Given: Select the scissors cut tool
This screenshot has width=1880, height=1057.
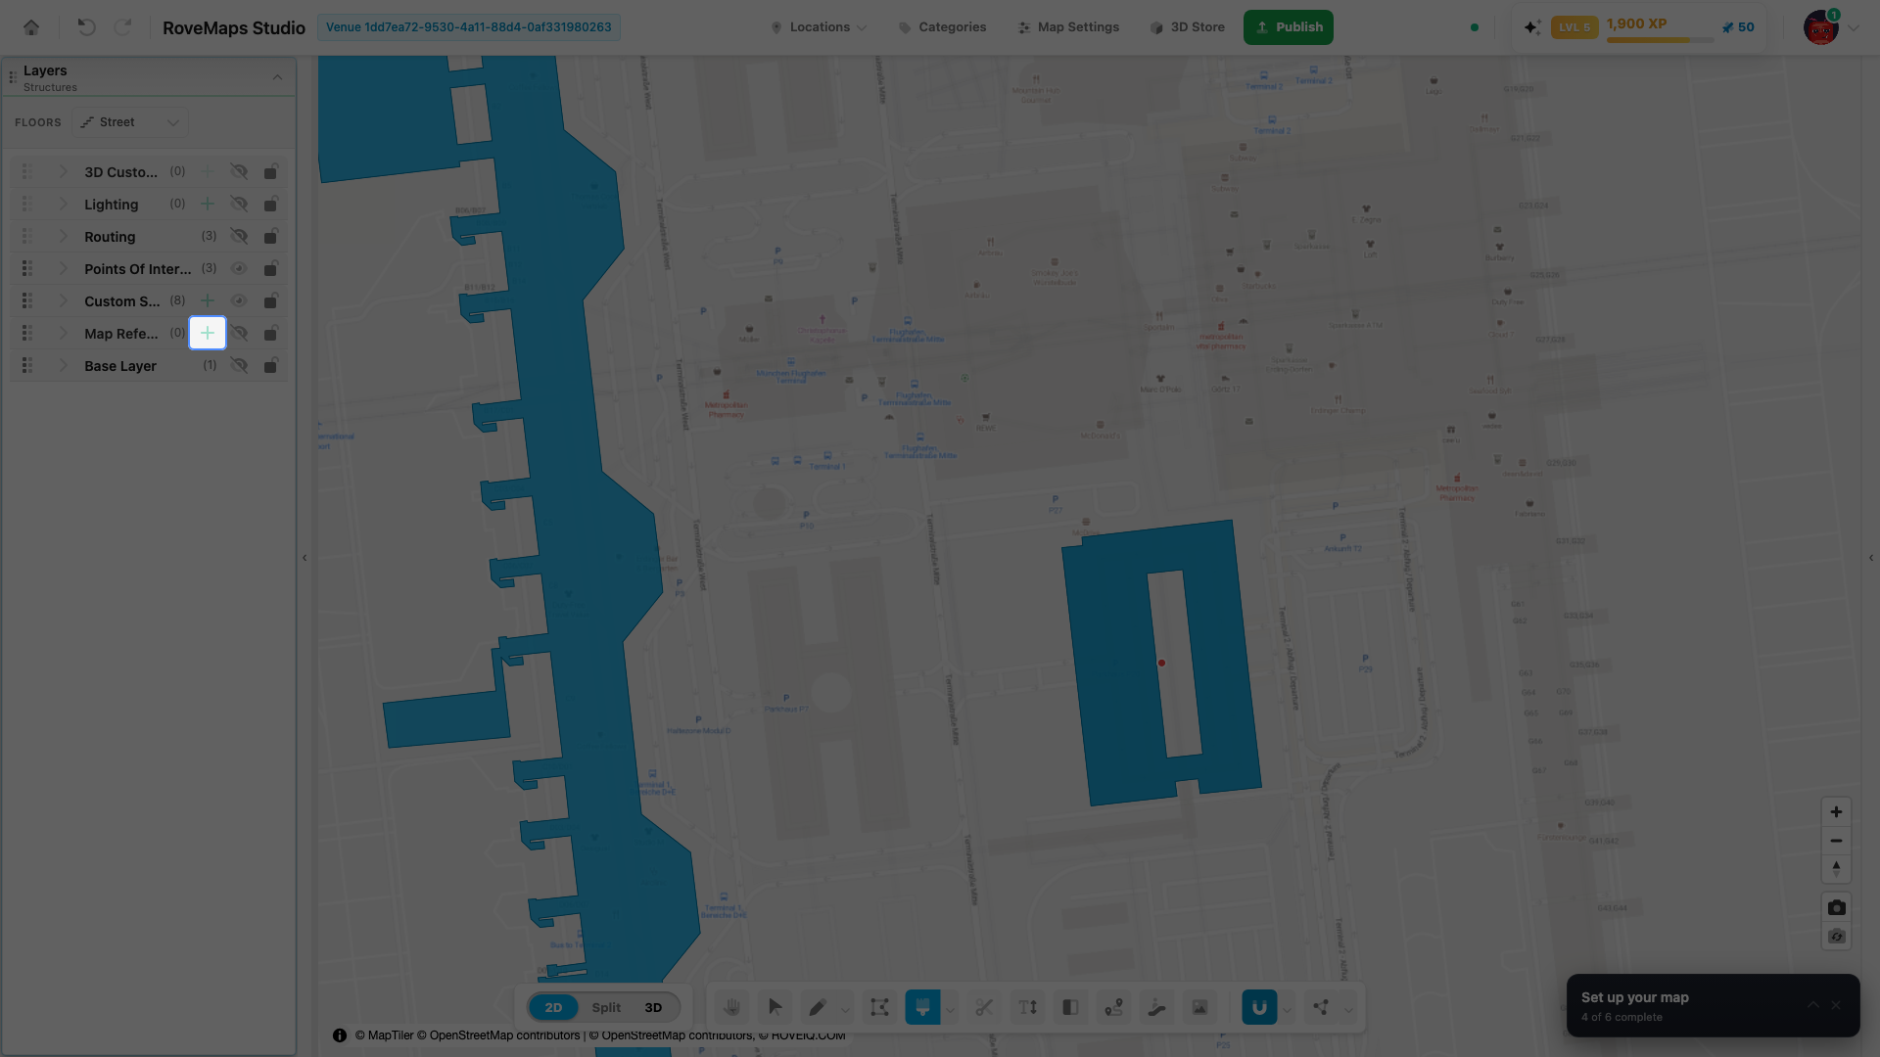Looking at the screenshot, I should [984, 1007].
